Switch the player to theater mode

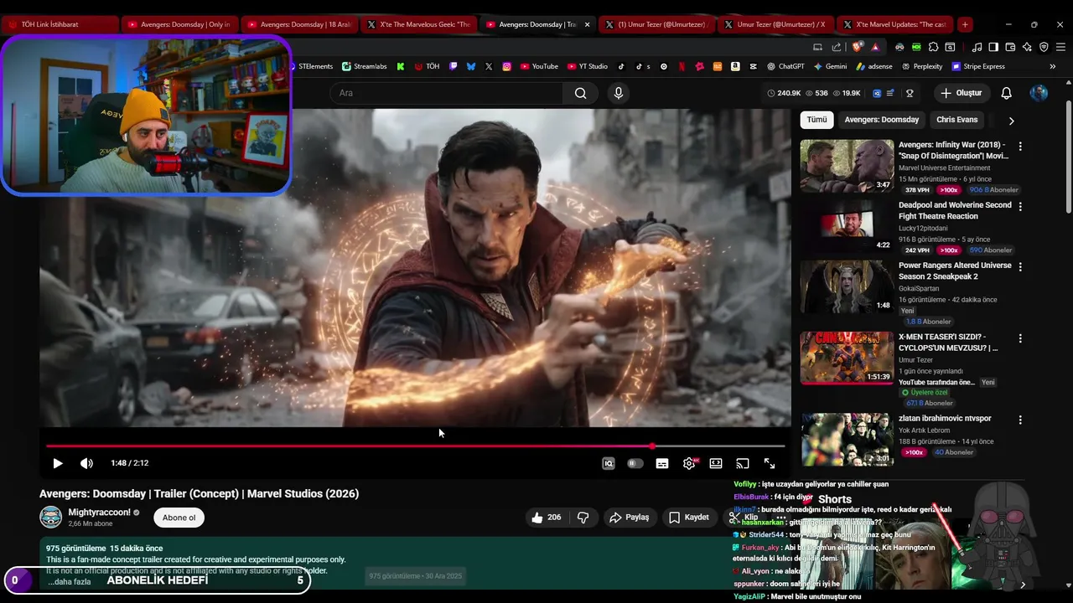(716, 463)
